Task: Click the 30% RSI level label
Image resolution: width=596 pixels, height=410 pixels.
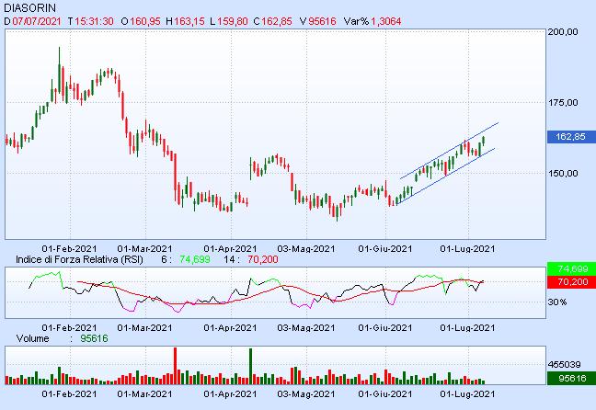Action: 556,302
